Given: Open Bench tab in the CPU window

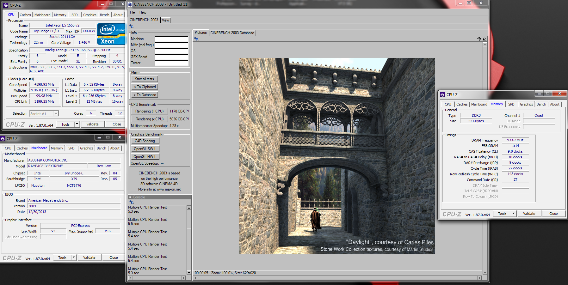Looking at the screenshot, I should point(104,15).
